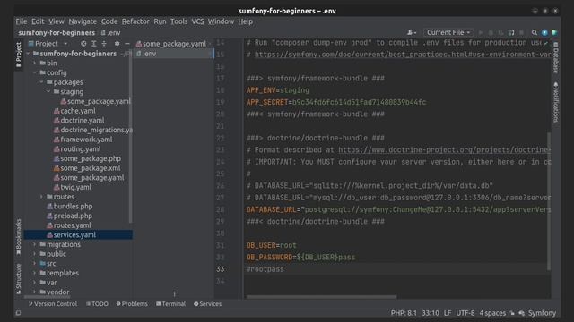This screenshot has height=322, width=574.
Task: Click the blue round updates icon in toolbar
Action: tap(544, 32)
